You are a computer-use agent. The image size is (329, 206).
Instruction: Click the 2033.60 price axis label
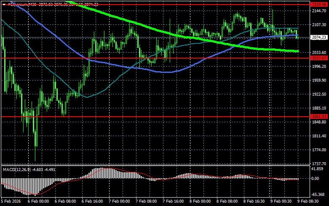click(x=319, y=52)
